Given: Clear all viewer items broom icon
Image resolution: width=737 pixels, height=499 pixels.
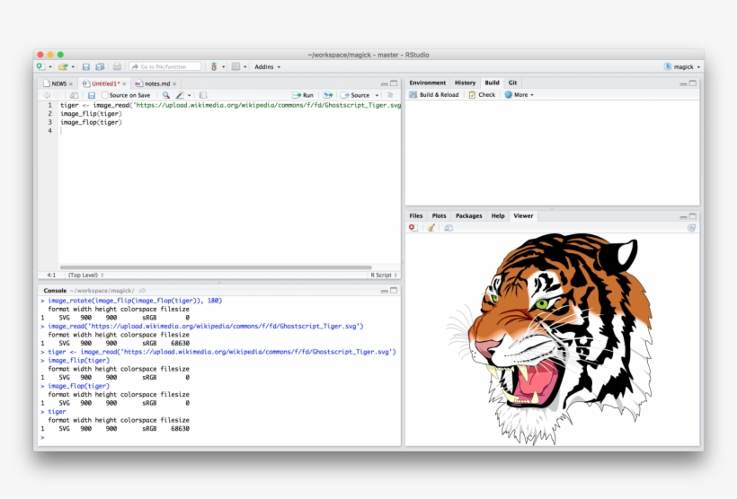Looking at the screenshot, I should pos(431,228).
